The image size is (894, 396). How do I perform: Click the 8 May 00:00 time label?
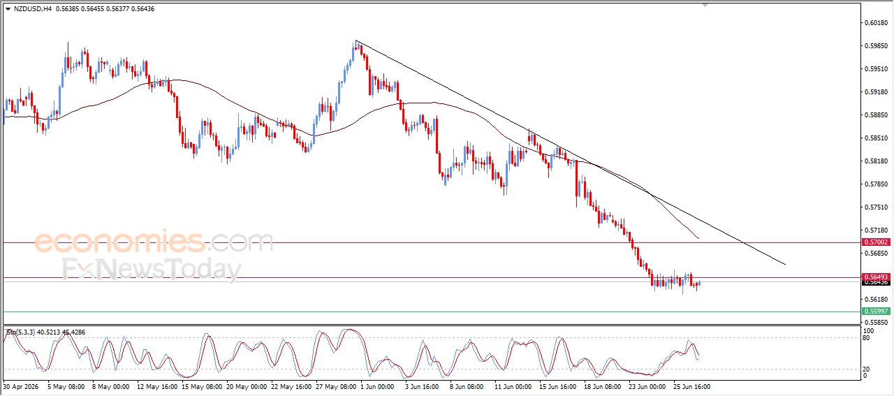point(110,386)
